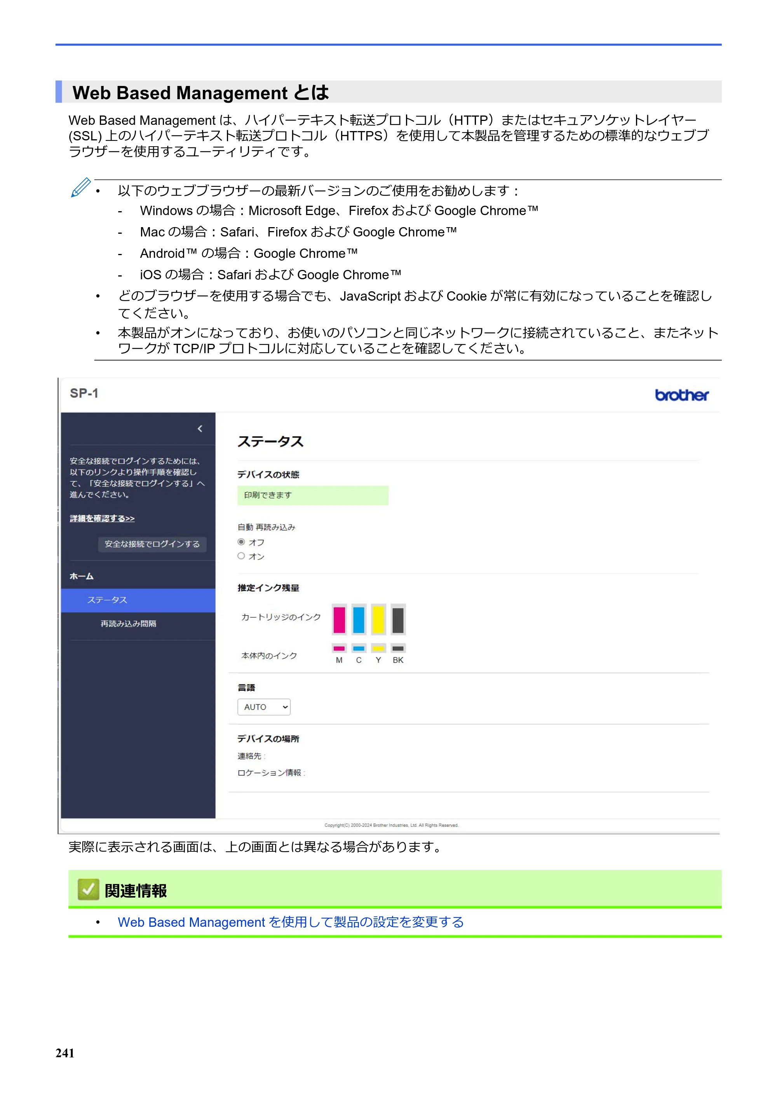Click the black internal ink indicator above BK
This screenshot has width=777, height=1101.
coord(398,648)
